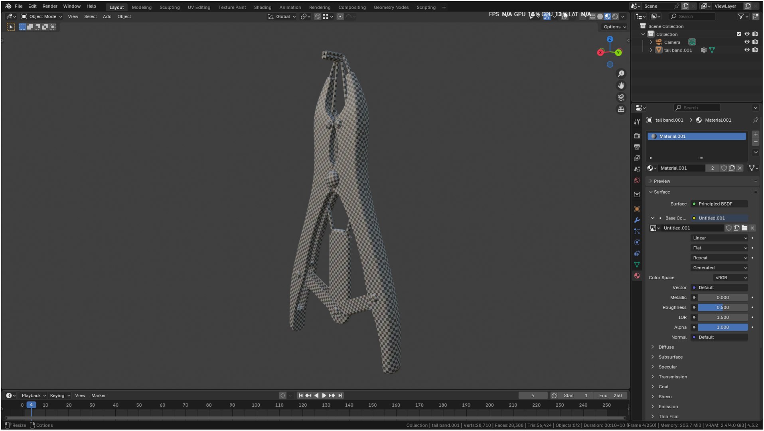Click the zoom magnifier viewport gizmo
The image size is (764, 431).
tap(621, 74)
